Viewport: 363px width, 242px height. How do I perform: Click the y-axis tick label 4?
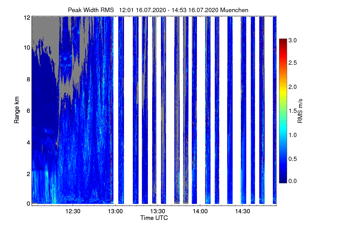(x=28, y=142)
